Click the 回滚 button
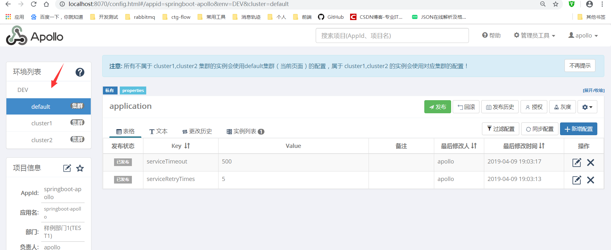 coord(466,107)
